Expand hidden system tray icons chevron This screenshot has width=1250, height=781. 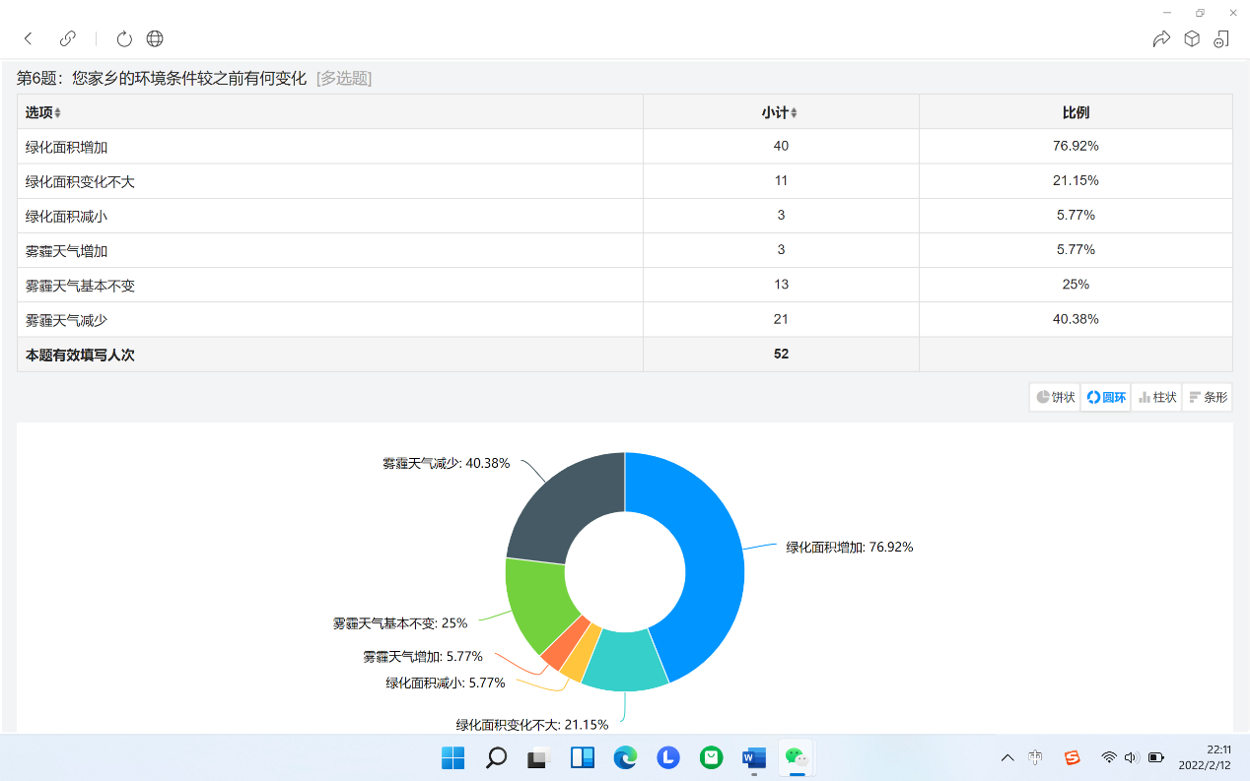(x=1007, y=757)
